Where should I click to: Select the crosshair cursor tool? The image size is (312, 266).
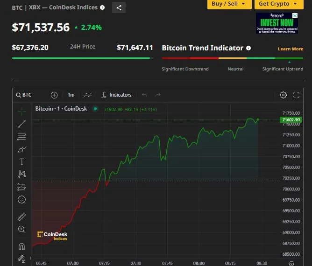(x=21, y=112)
